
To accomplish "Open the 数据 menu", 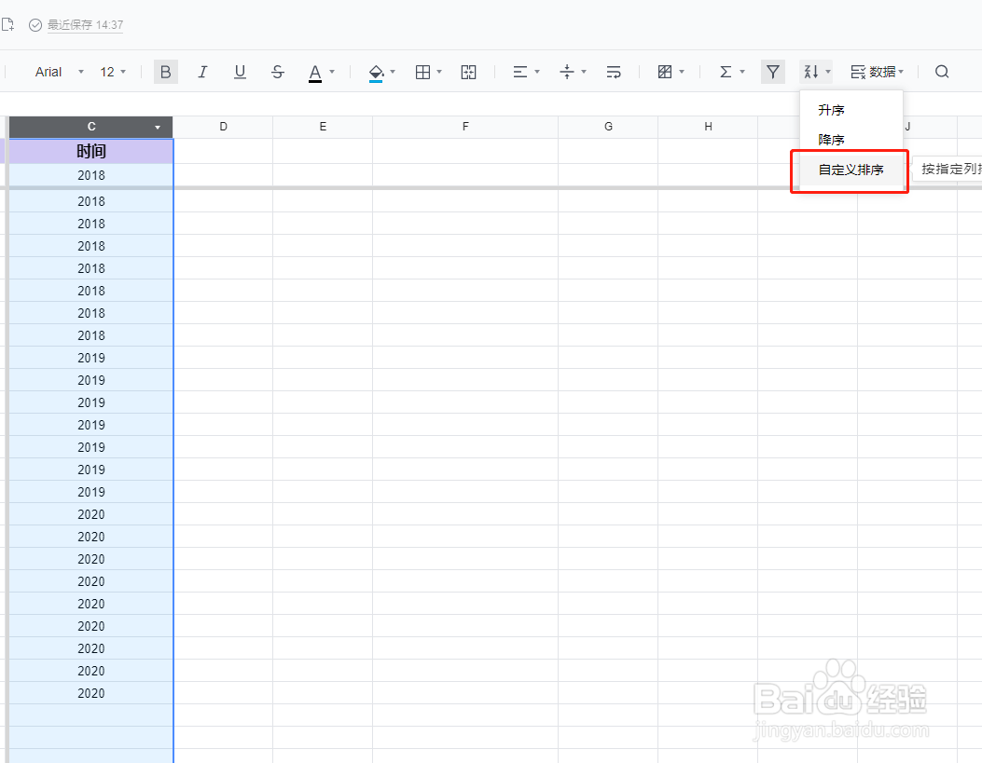I will point(877,72).
